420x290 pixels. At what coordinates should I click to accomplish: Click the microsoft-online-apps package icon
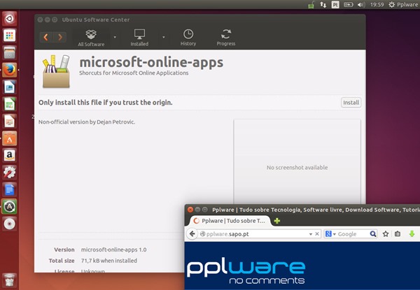(56, 71)
